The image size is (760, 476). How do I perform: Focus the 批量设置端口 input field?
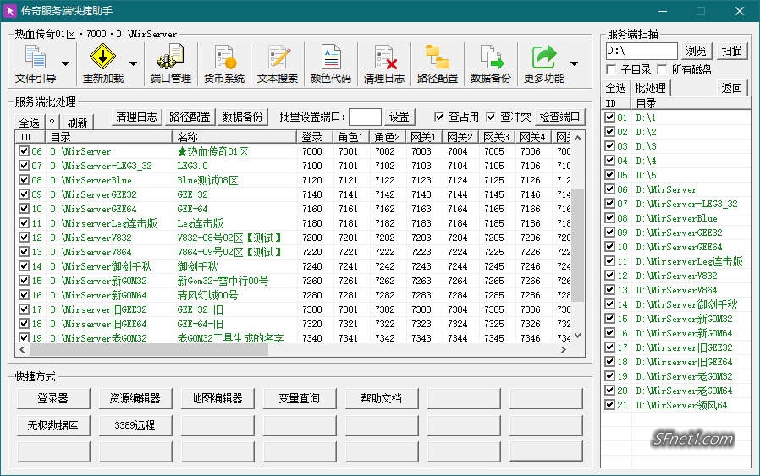click(x=365, y=117)
